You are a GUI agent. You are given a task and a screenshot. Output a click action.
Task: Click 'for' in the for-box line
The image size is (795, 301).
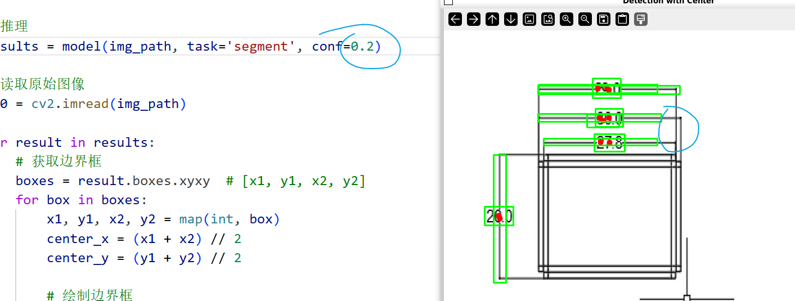28,200
